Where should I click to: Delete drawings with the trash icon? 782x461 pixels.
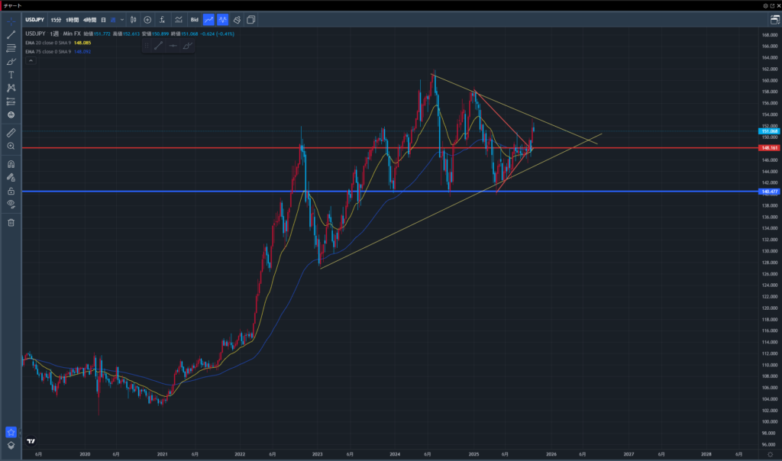coord(11,222)
